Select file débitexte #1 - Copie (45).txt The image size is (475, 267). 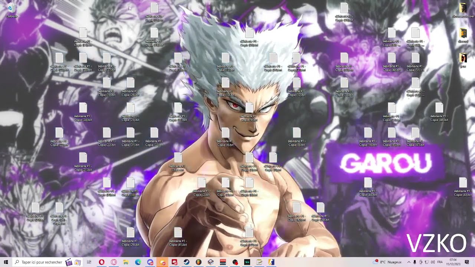point(392,137)
